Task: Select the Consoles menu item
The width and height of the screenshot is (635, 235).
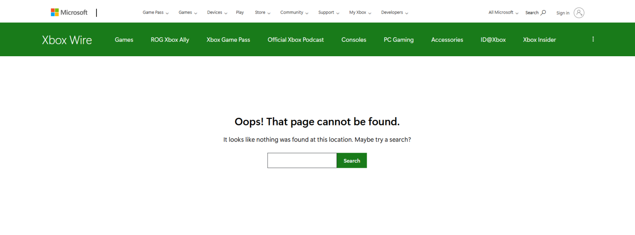Action: 353,40
